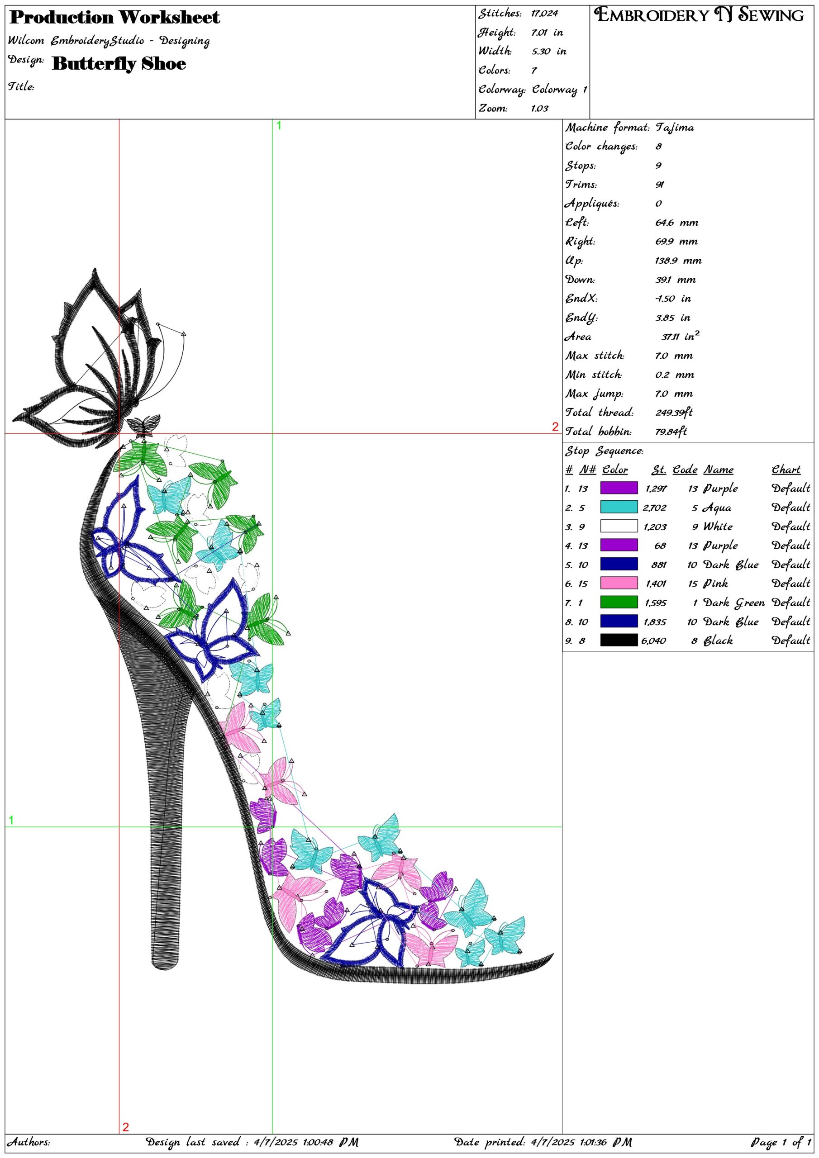Click the area value '37.11 in²'
The image size is (819, 1158).
click(x=680, y=336)
